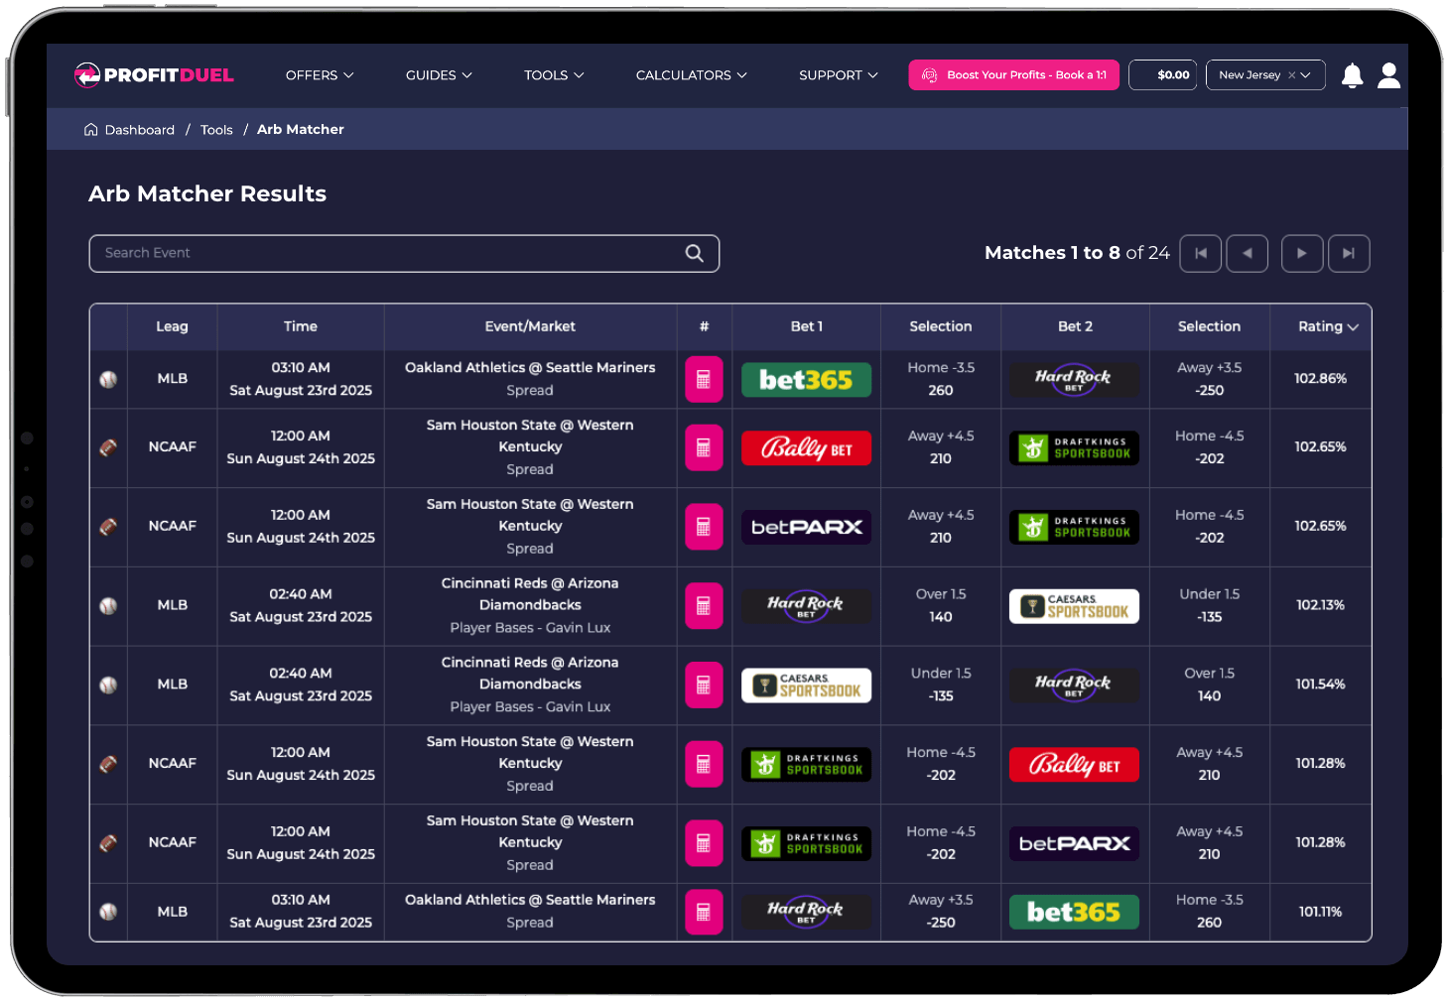Expand the CALCULATORS menu
Screen dimensions: 1448x1001
(x=692, y=75)
